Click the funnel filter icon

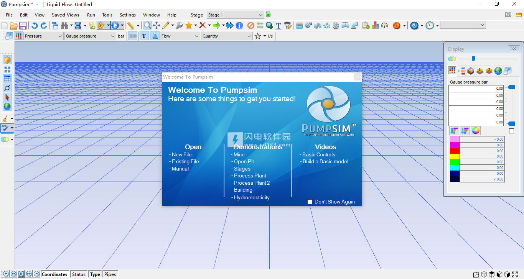287,26
